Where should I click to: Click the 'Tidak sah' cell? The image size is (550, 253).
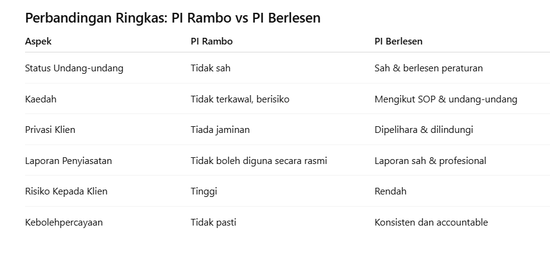210,68
